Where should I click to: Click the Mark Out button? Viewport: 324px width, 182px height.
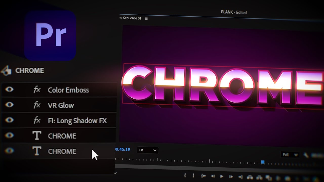point(193,176)
